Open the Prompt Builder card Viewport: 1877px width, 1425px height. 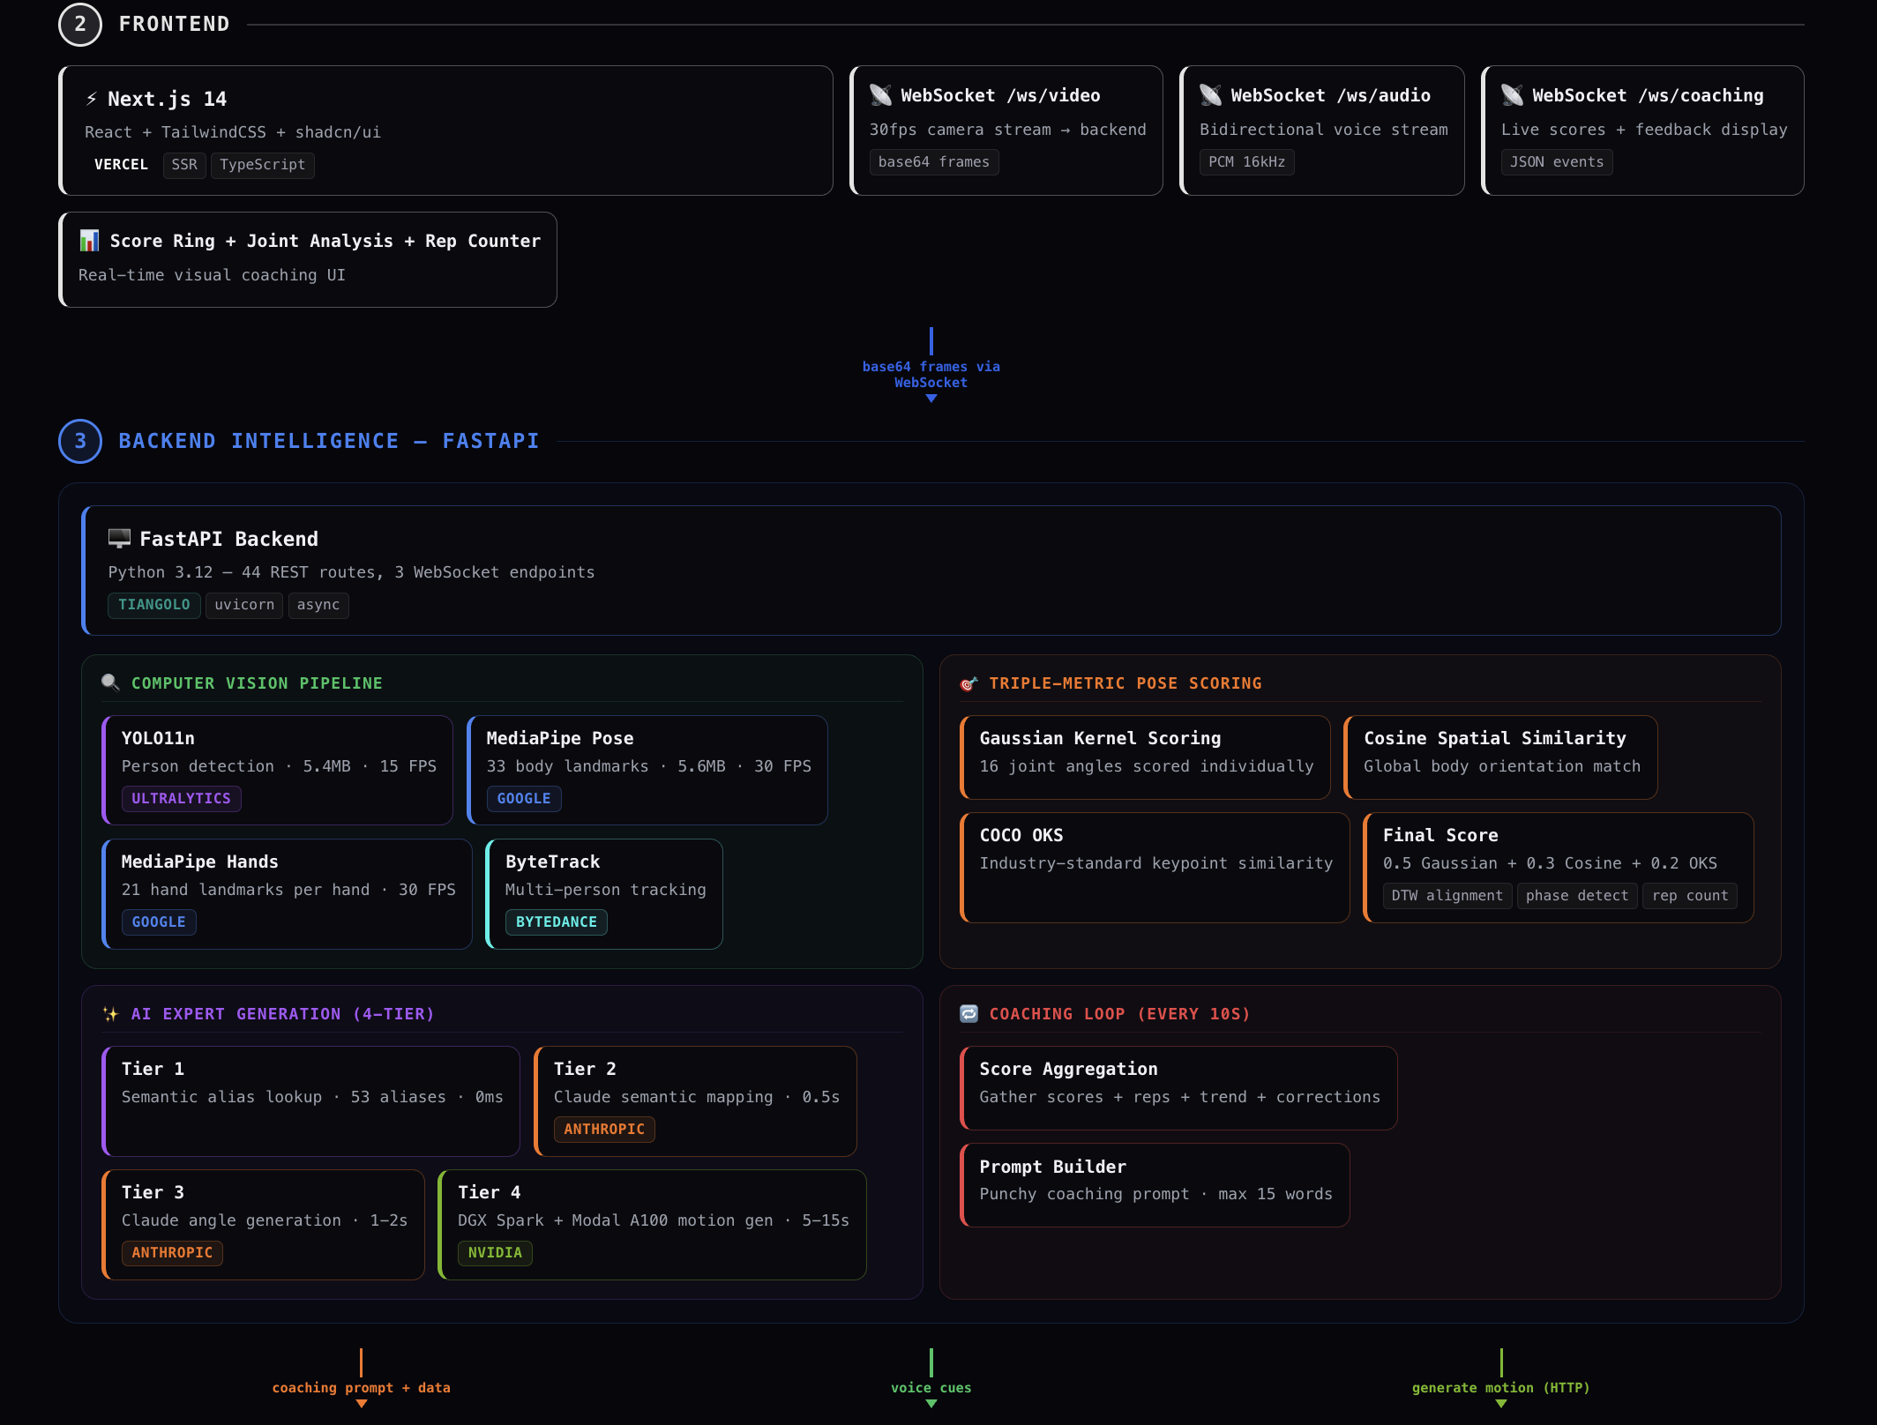point(1154,1184)
